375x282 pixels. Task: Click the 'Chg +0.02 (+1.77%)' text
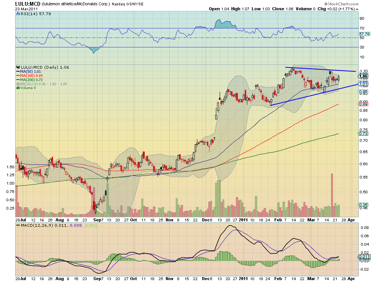click(336, 9)
